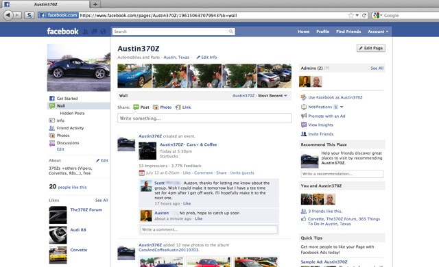
Task: Open new browser tab with plus button
Action: click(95, 4)
